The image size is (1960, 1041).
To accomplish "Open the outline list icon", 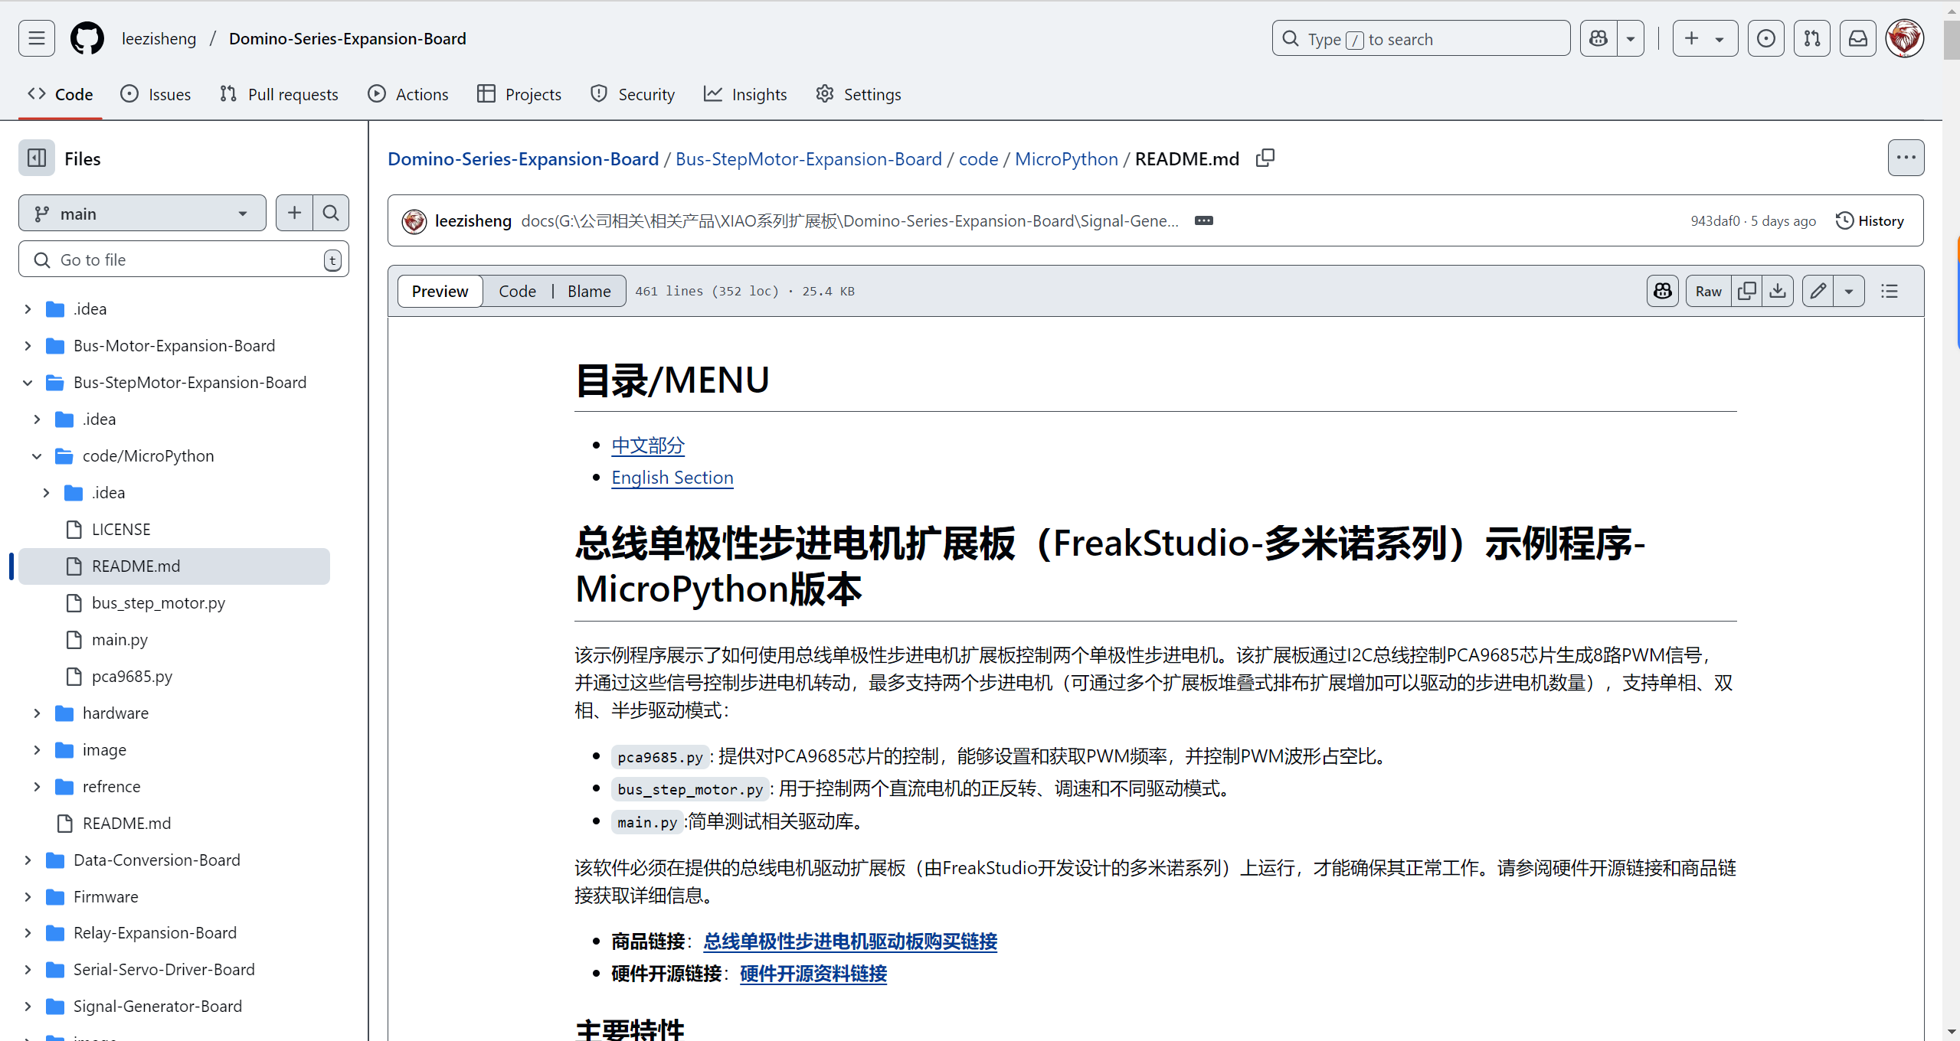I will (1890, 291).
